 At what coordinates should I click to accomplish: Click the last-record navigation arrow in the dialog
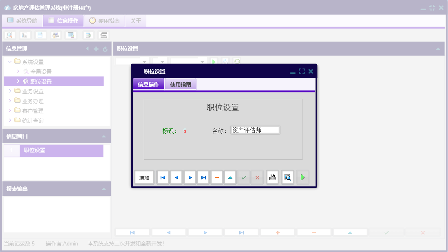[203, 177]
